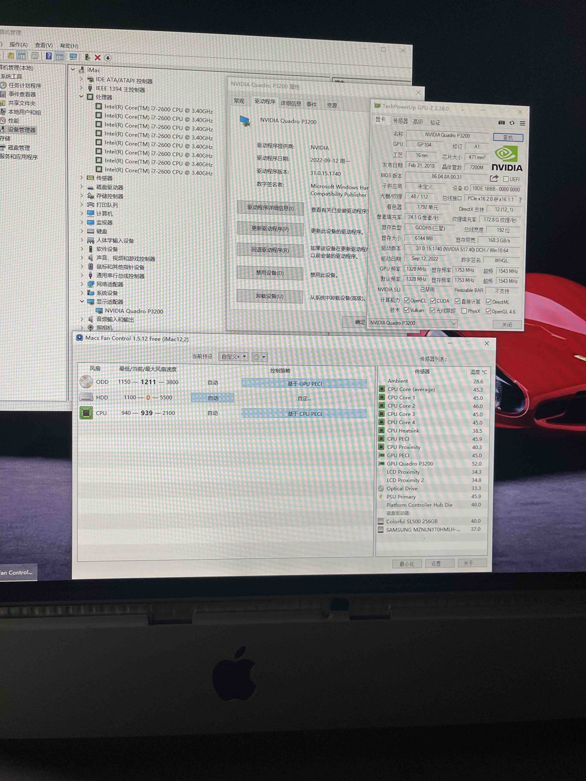This screenshot has width=586, height=781.
Task: Expand the 磁盘驱动器 node
Action: pos(81,187)
